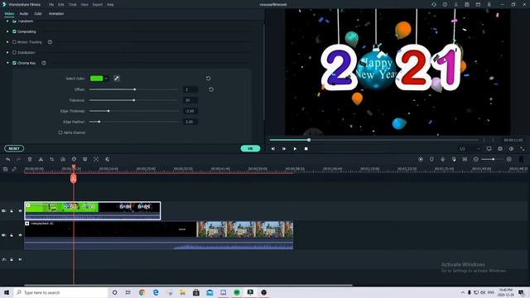The image size is (530, 298).
Task: Open the Crop tool in timeline toolbar
Action: coord(51,159)
